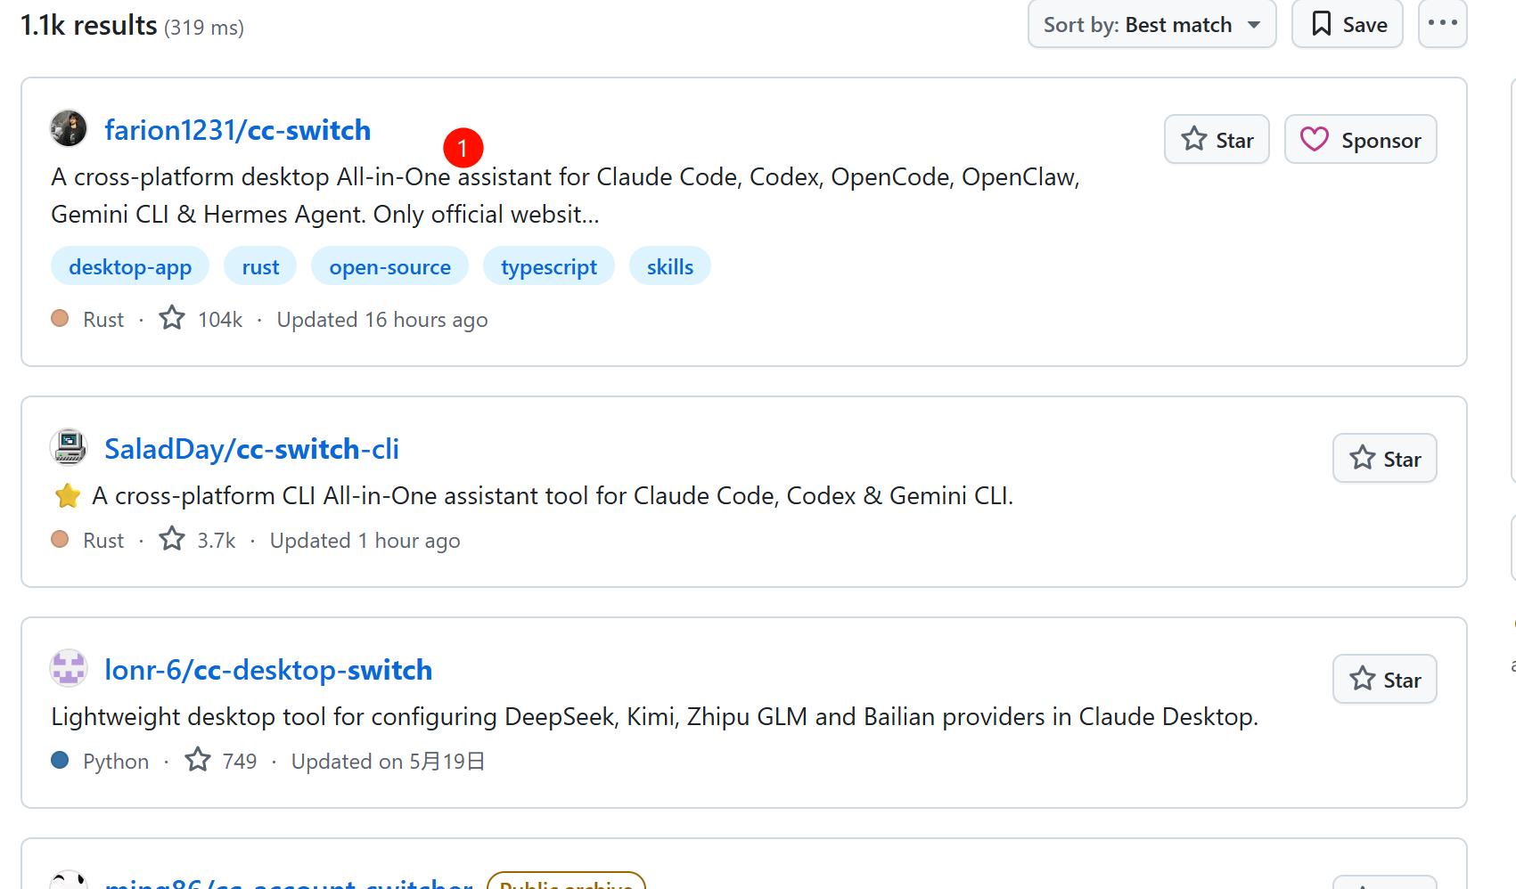This screenshot has height=889, width=1516.
Task: View the 3.7k stargazers of cc-switch-cli
Action: pos(198,540)
